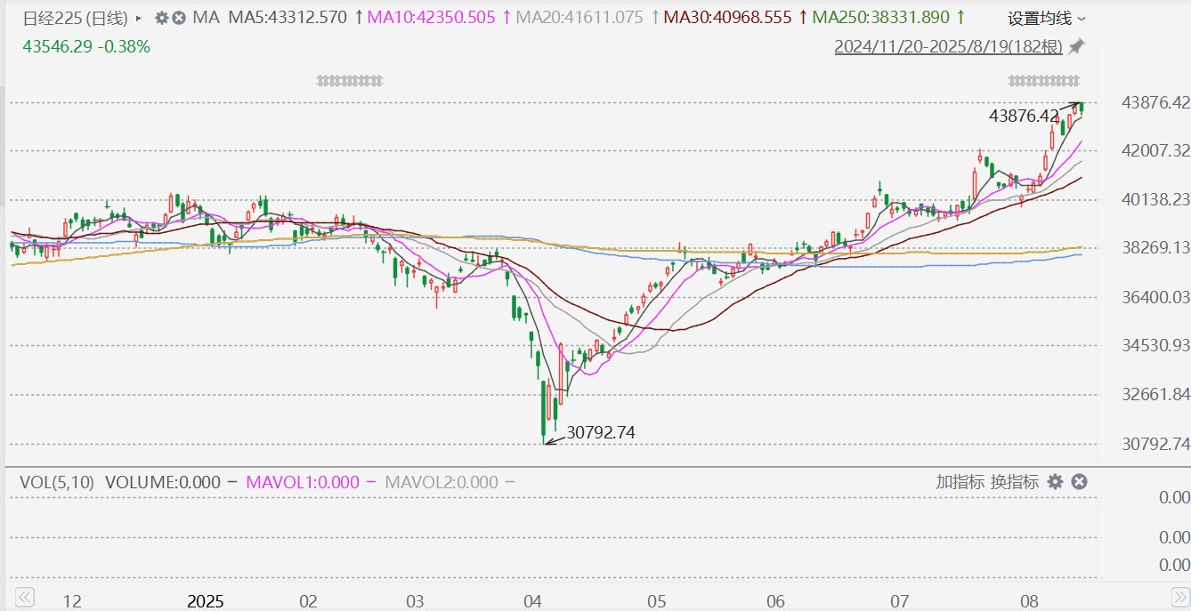Click the 12 month marker on time axis
Viewport: 1191px width, 611px height.
(72, 601)
